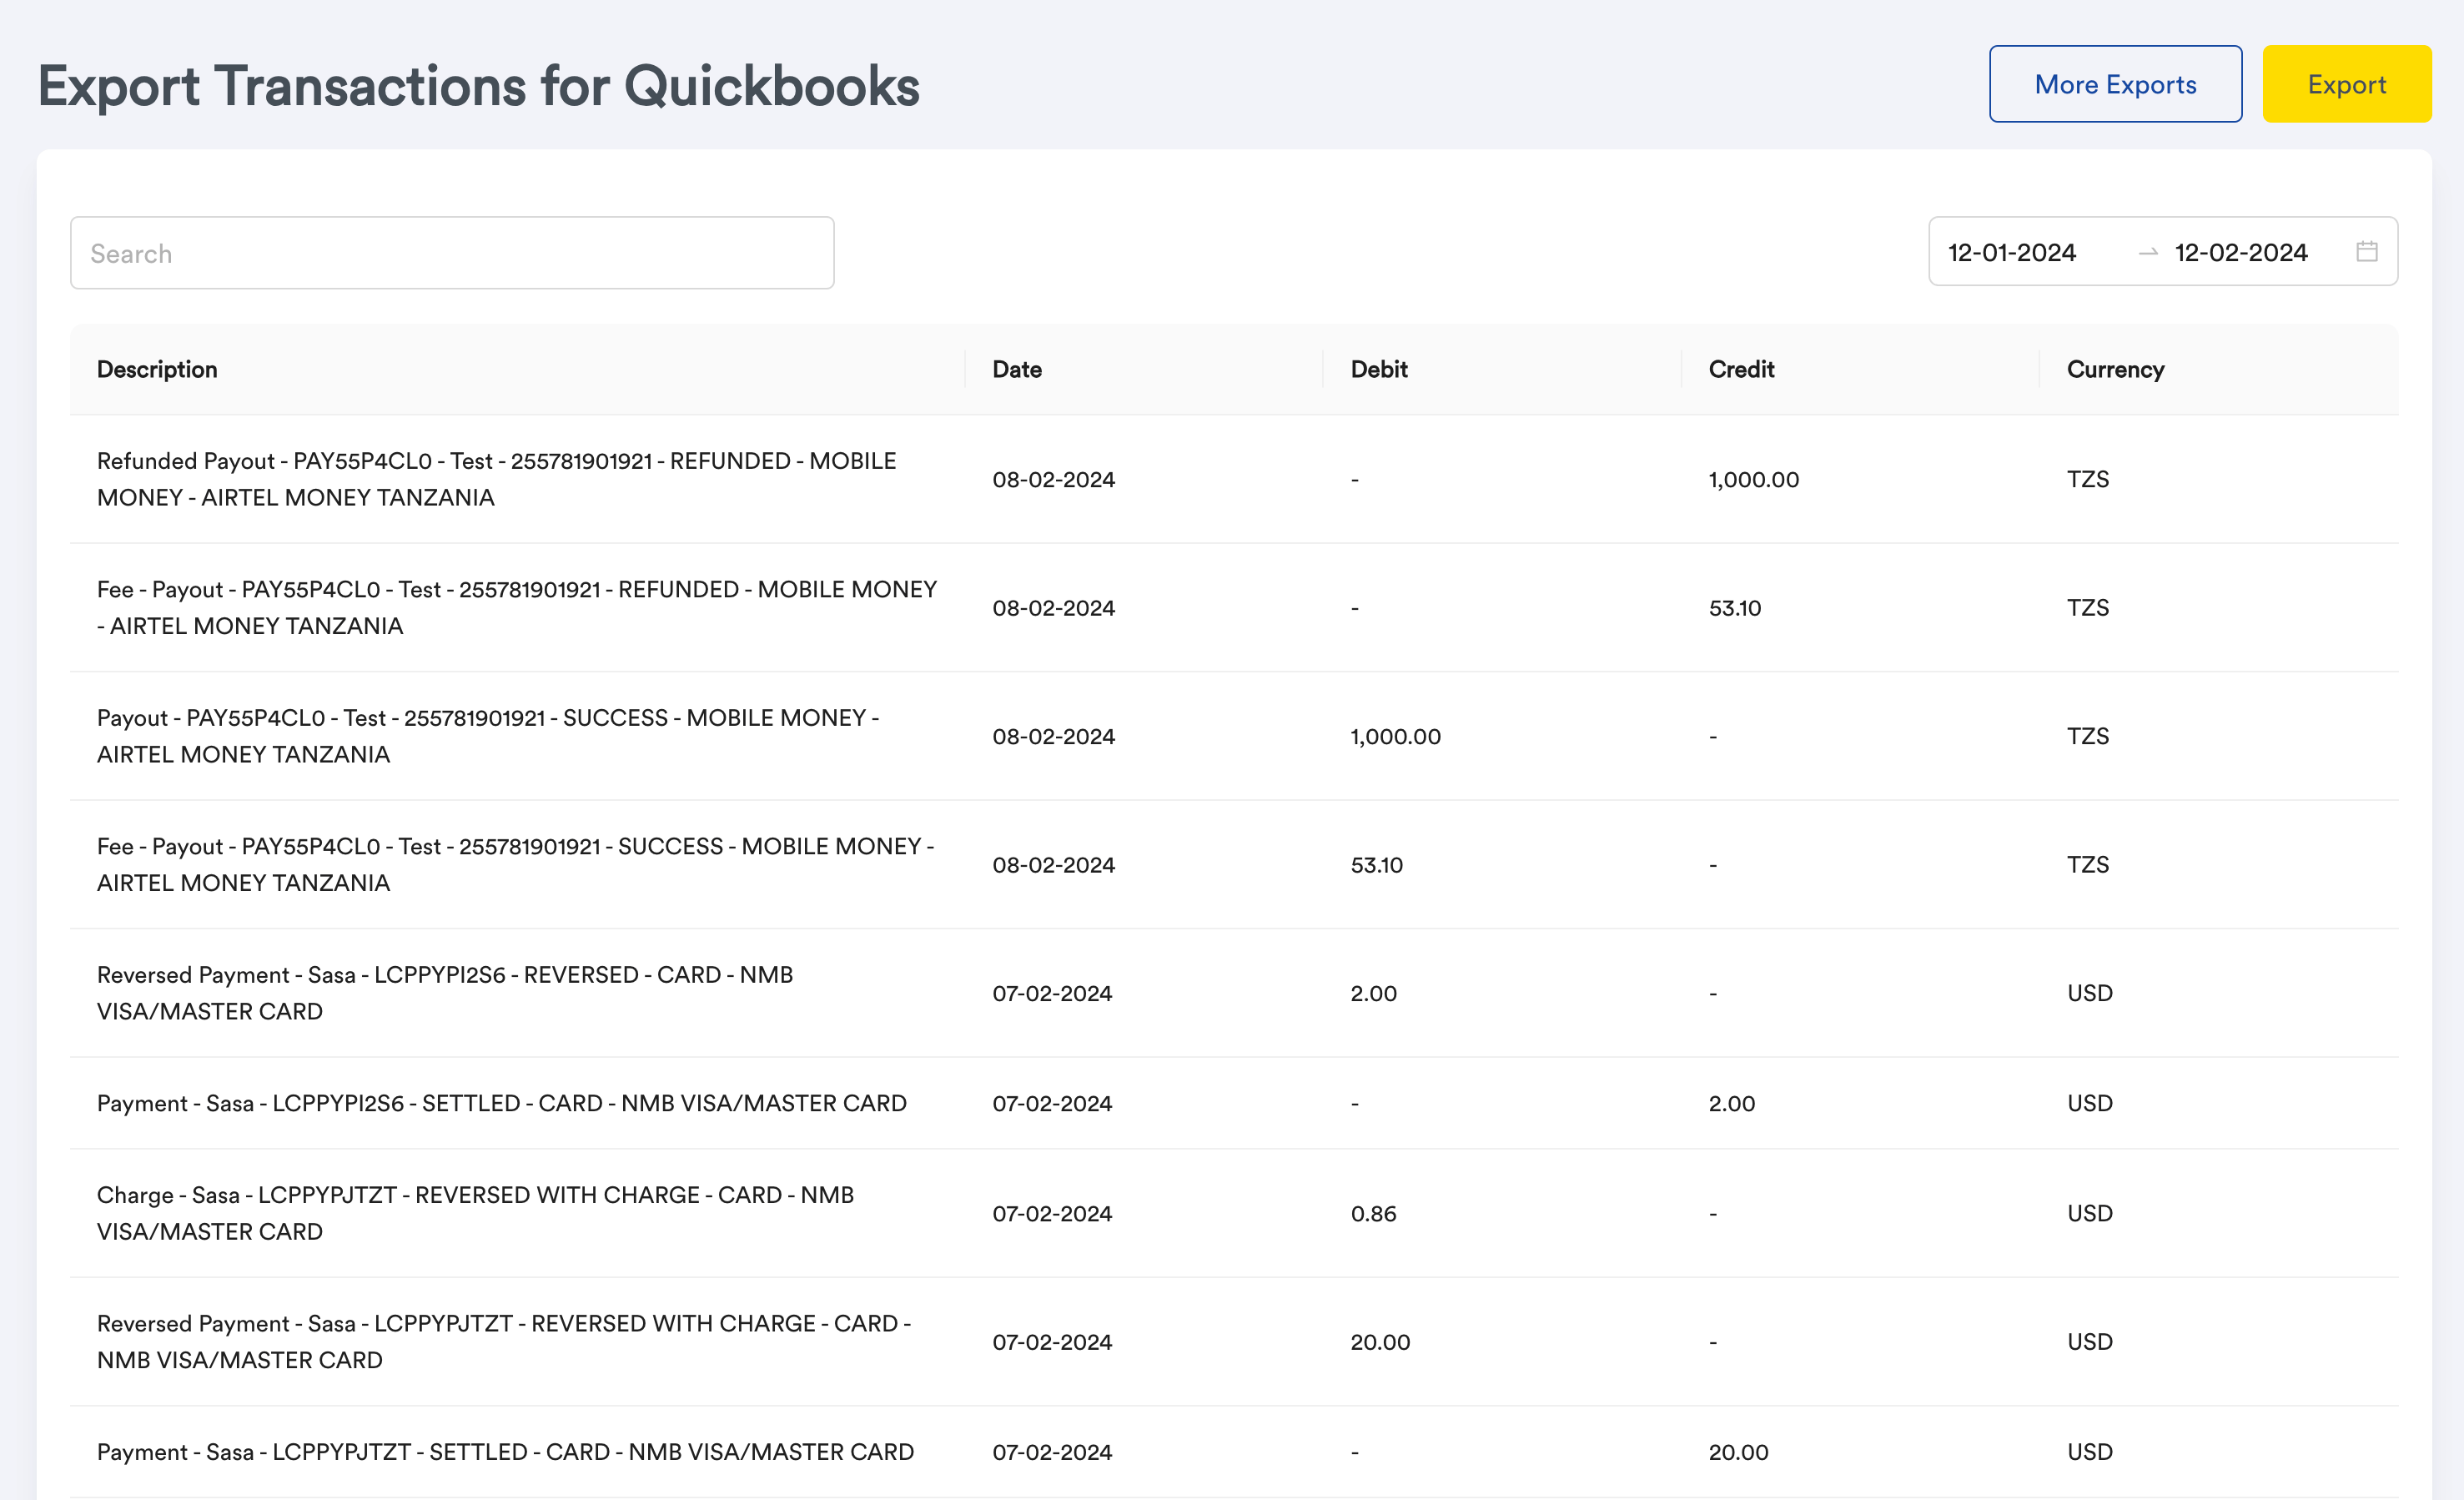The width and height of the screenshot is (2464, 1500).
Task: Select the Fee Payout REFUNDED row description
Action: tap(517, 607)
